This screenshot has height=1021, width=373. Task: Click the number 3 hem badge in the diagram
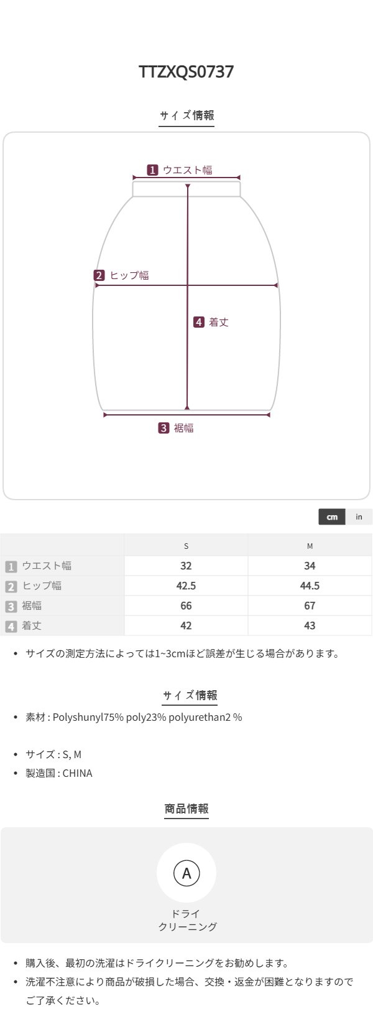pyautogui.click(x=163, y=428)
